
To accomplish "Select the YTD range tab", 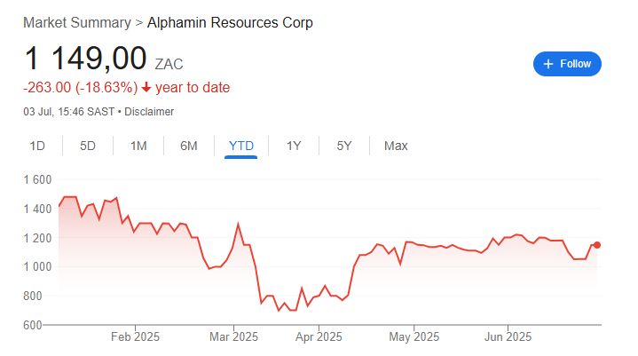I will click(240, 146).
